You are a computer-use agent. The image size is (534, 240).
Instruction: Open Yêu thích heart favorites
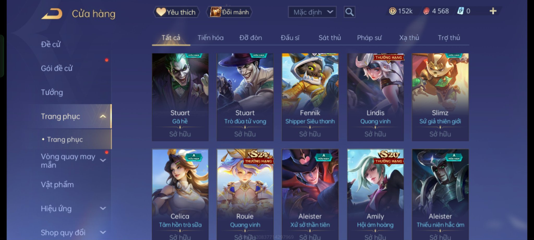[x=176, y=12]
